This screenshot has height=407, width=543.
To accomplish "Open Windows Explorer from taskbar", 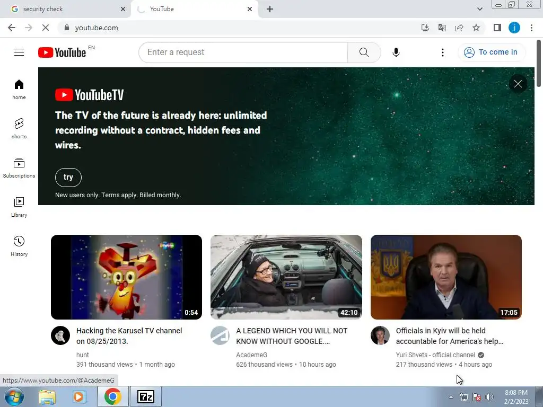I will click(x=47, y=396).
